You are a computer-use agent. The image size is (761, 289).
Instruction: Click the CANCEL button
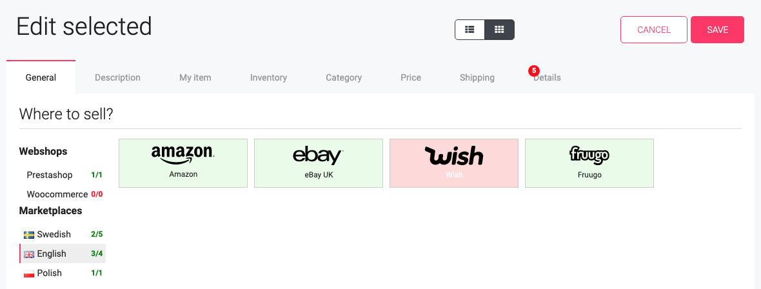(x=654, y=30)
